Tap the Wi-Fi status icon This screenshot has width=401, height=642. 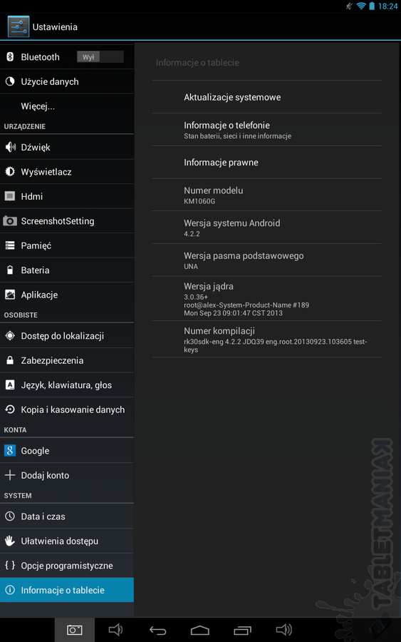pos(361,6)
